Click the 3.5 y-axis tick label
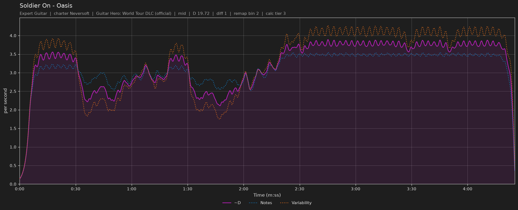The height and width of the screenshot is (210, 518). 13,54
